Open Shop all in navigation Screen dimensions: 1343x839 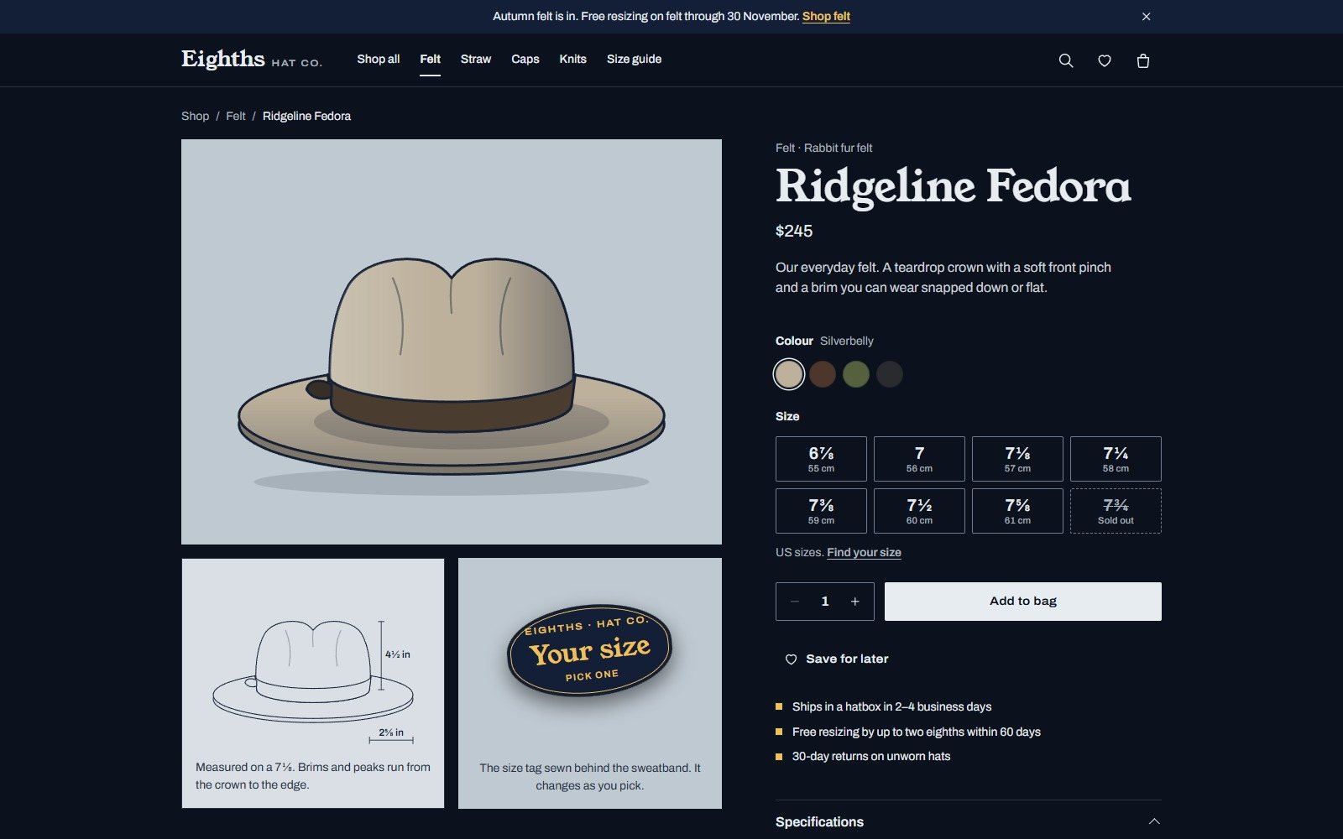[379, 59]
